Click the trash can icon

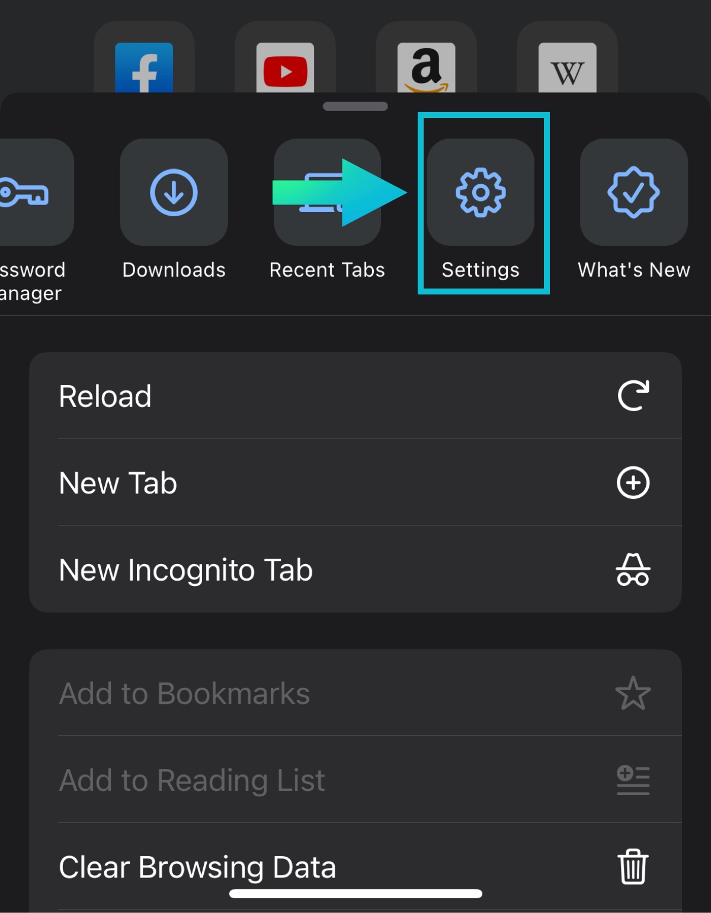point(633,867)
